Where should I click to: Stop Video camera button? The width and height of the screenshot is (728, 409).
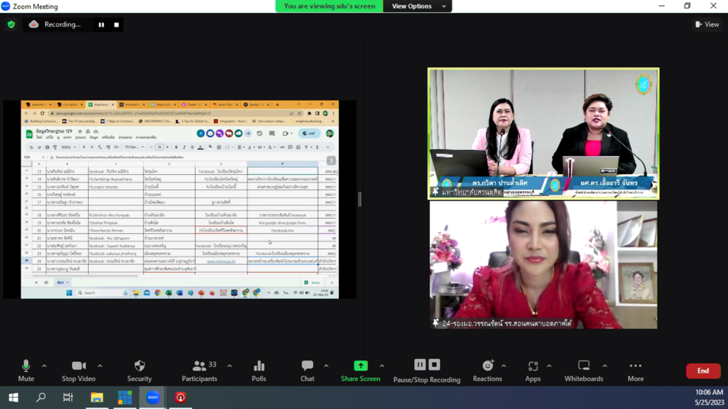click(78, 371)
